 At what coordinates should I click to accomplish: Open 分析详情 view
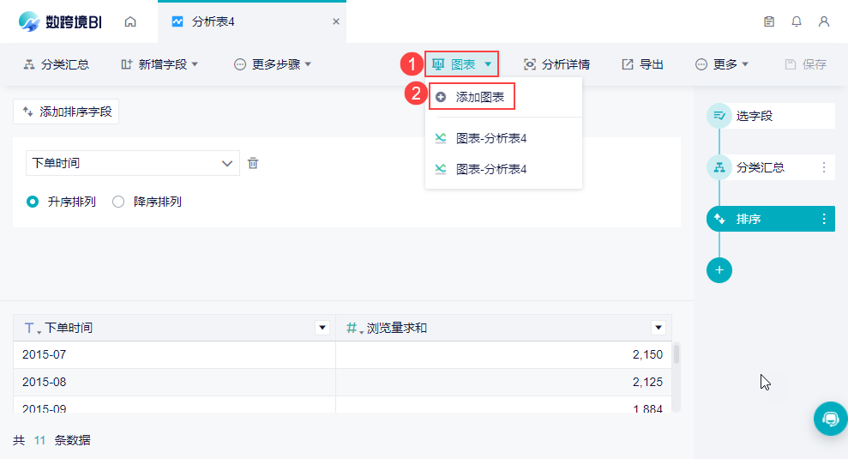click(557, 64)
